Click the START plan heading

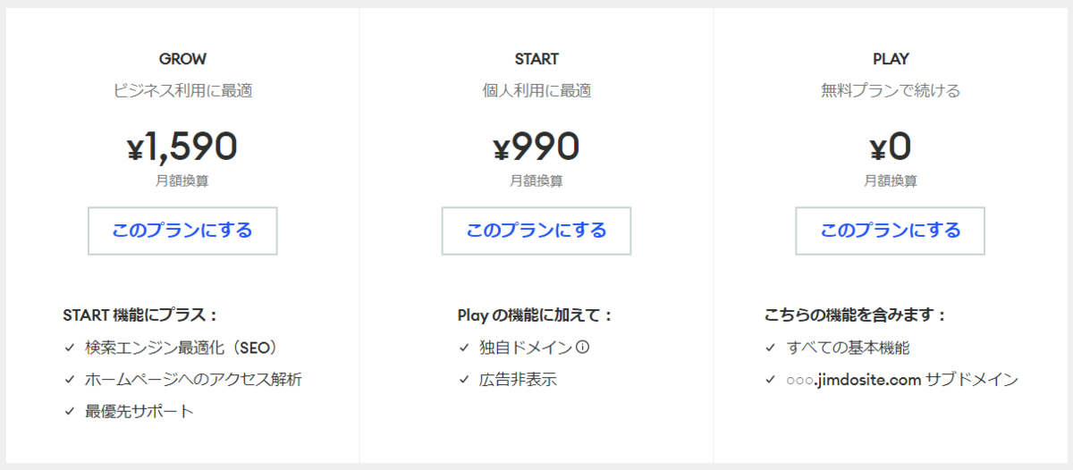point(536,60)
